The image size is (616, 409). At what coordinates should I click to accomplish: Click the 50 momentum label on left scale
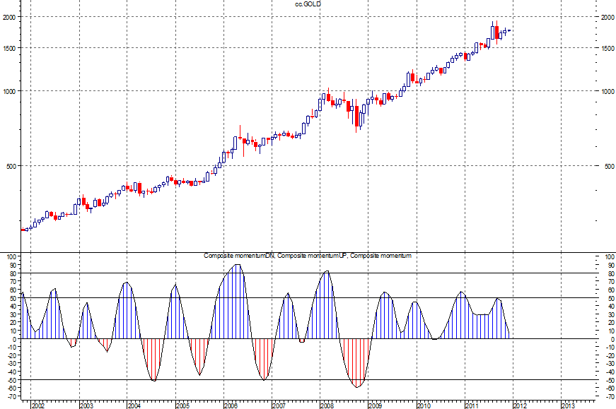(13, 298)
